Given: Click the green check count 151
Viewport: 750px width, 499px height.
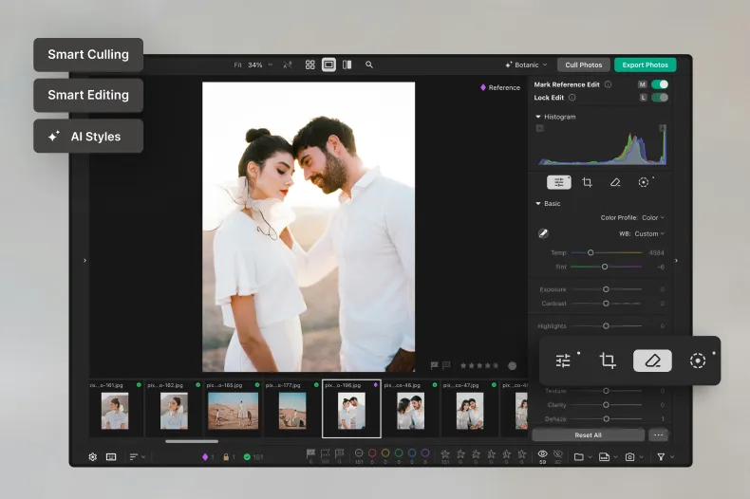Looking at the screenshot, I should coord(253,457).
